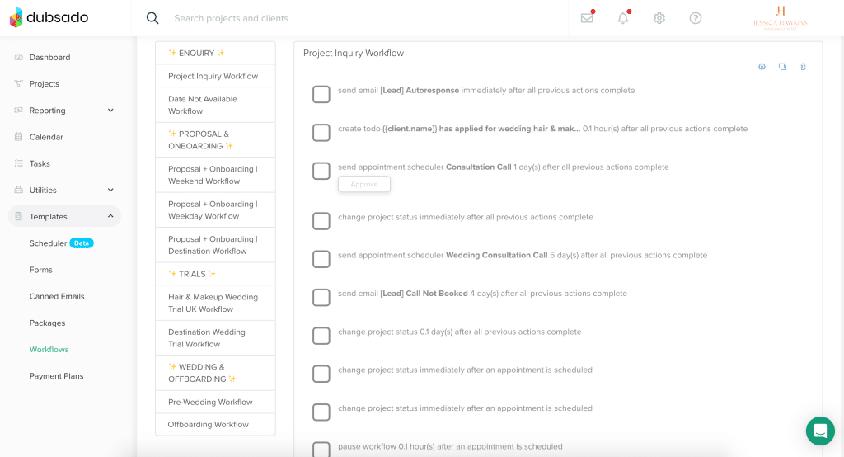Click the Calendar sidebar icon
This screenshot has height=457, width=844.
[x=19, y=137]
